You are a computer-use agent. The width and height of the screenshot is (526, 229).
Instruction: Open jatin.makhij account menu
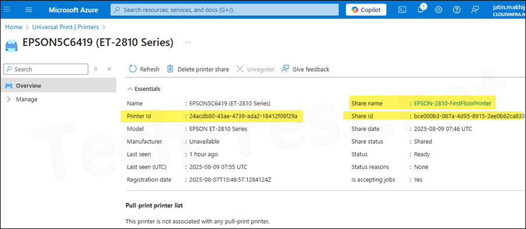click(x=509, y=10)
